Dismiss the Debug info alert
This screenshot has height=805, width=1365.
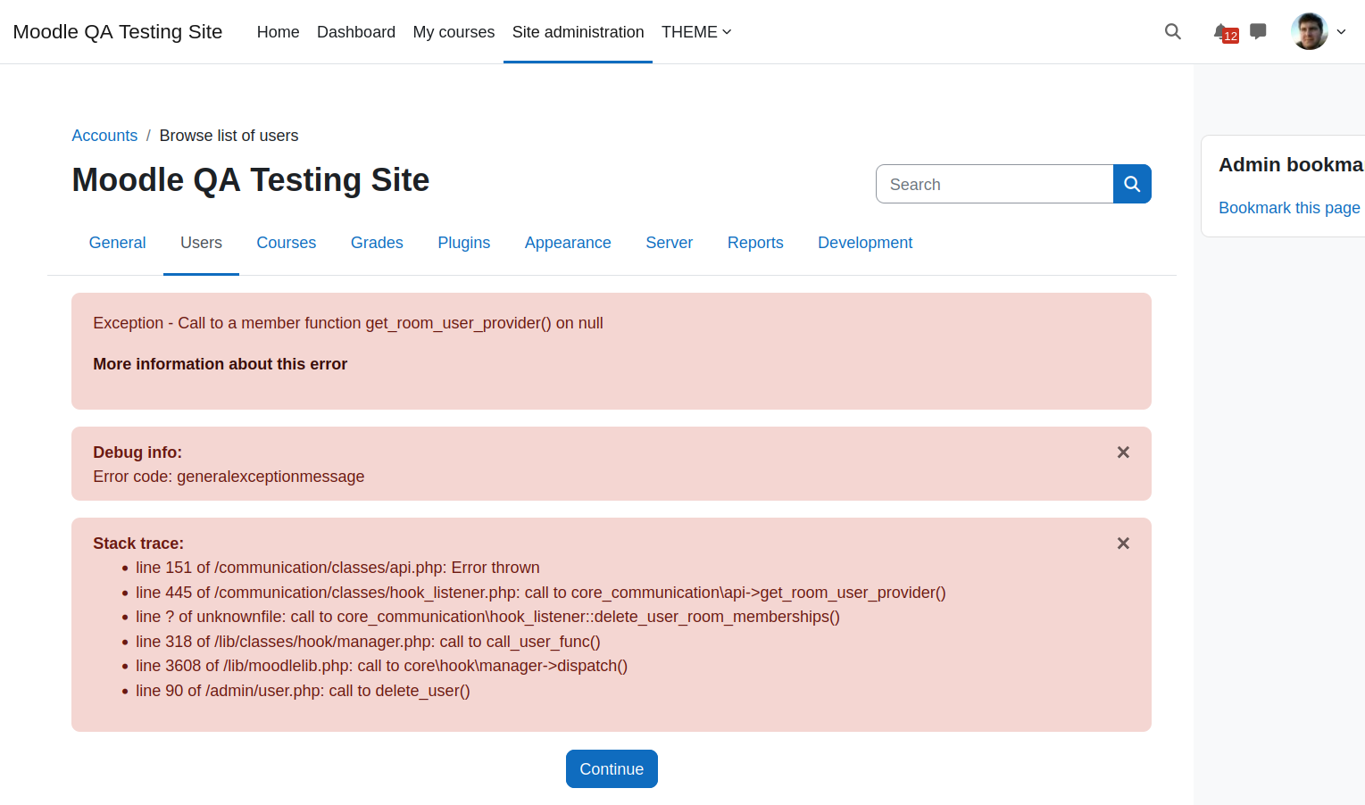(x=1123, y=452)
